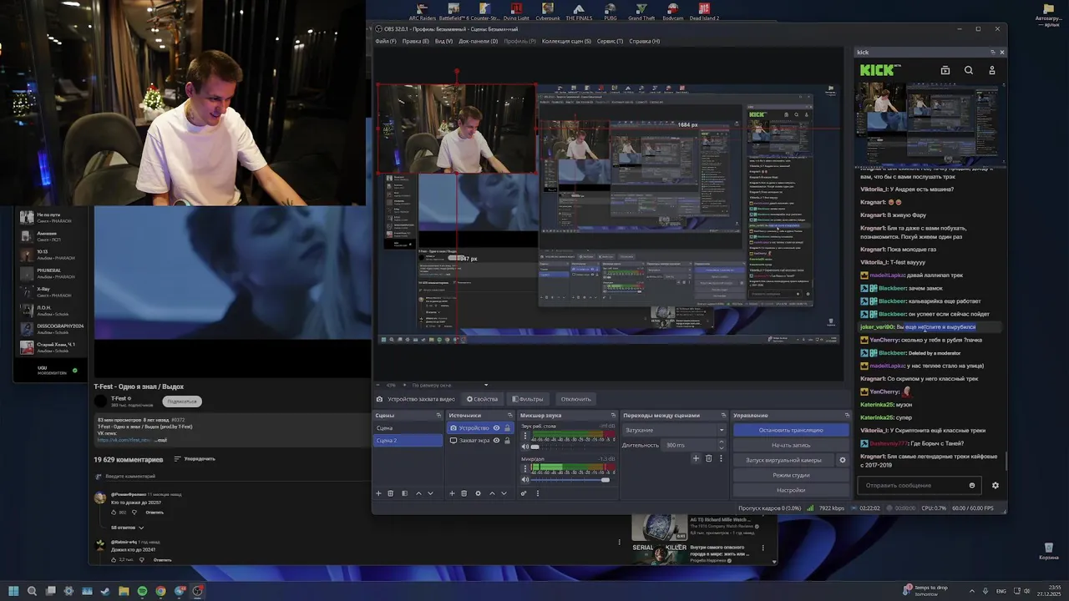Pop out the Микшер звука dock panel

[613, 415]
